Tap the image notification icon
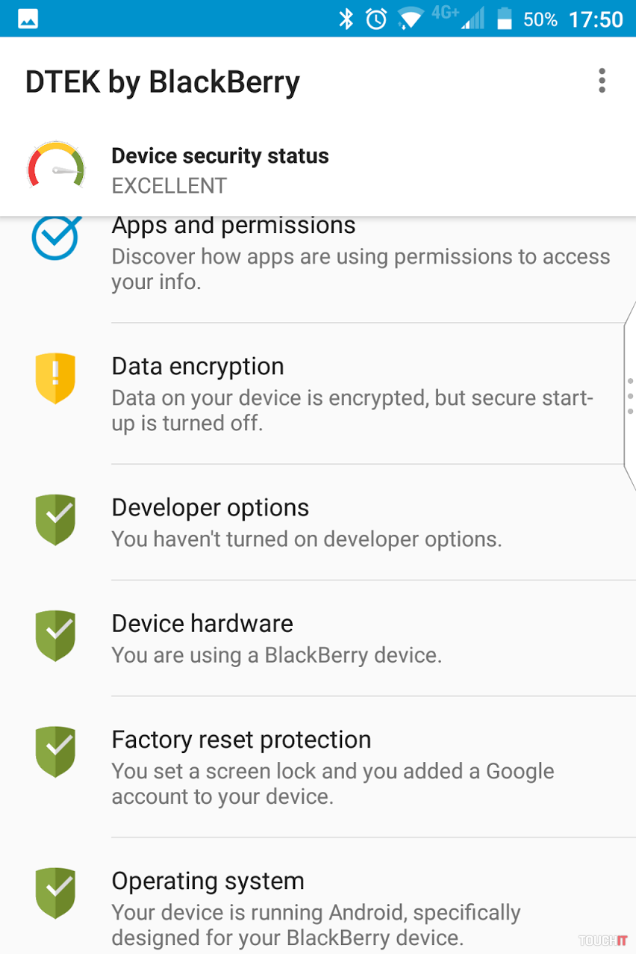The width and height of the screenshot is (636, 954). 28,19
